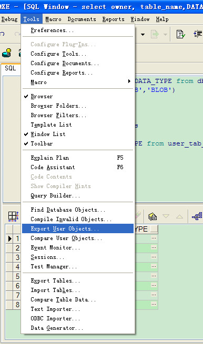
Task: Open Sessions from Tools menu
Action: (x=78, y=257)
